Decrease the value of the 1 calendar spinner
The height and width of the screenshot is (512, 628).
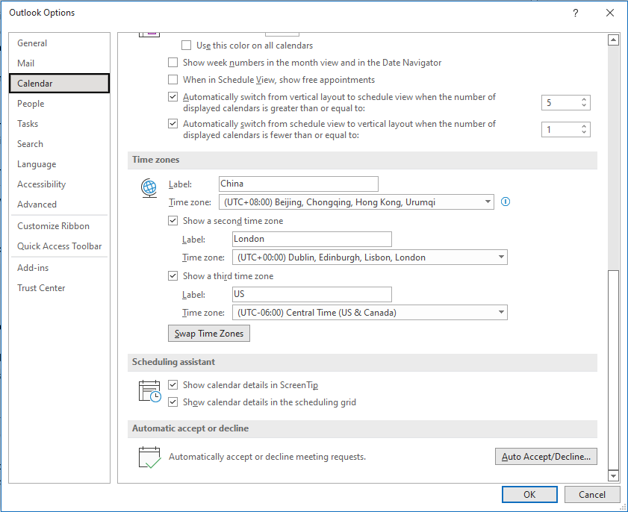point(584,134)
